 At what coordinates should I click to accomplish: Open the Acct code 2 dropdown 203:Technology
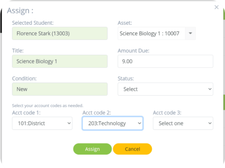click(113, 123)
